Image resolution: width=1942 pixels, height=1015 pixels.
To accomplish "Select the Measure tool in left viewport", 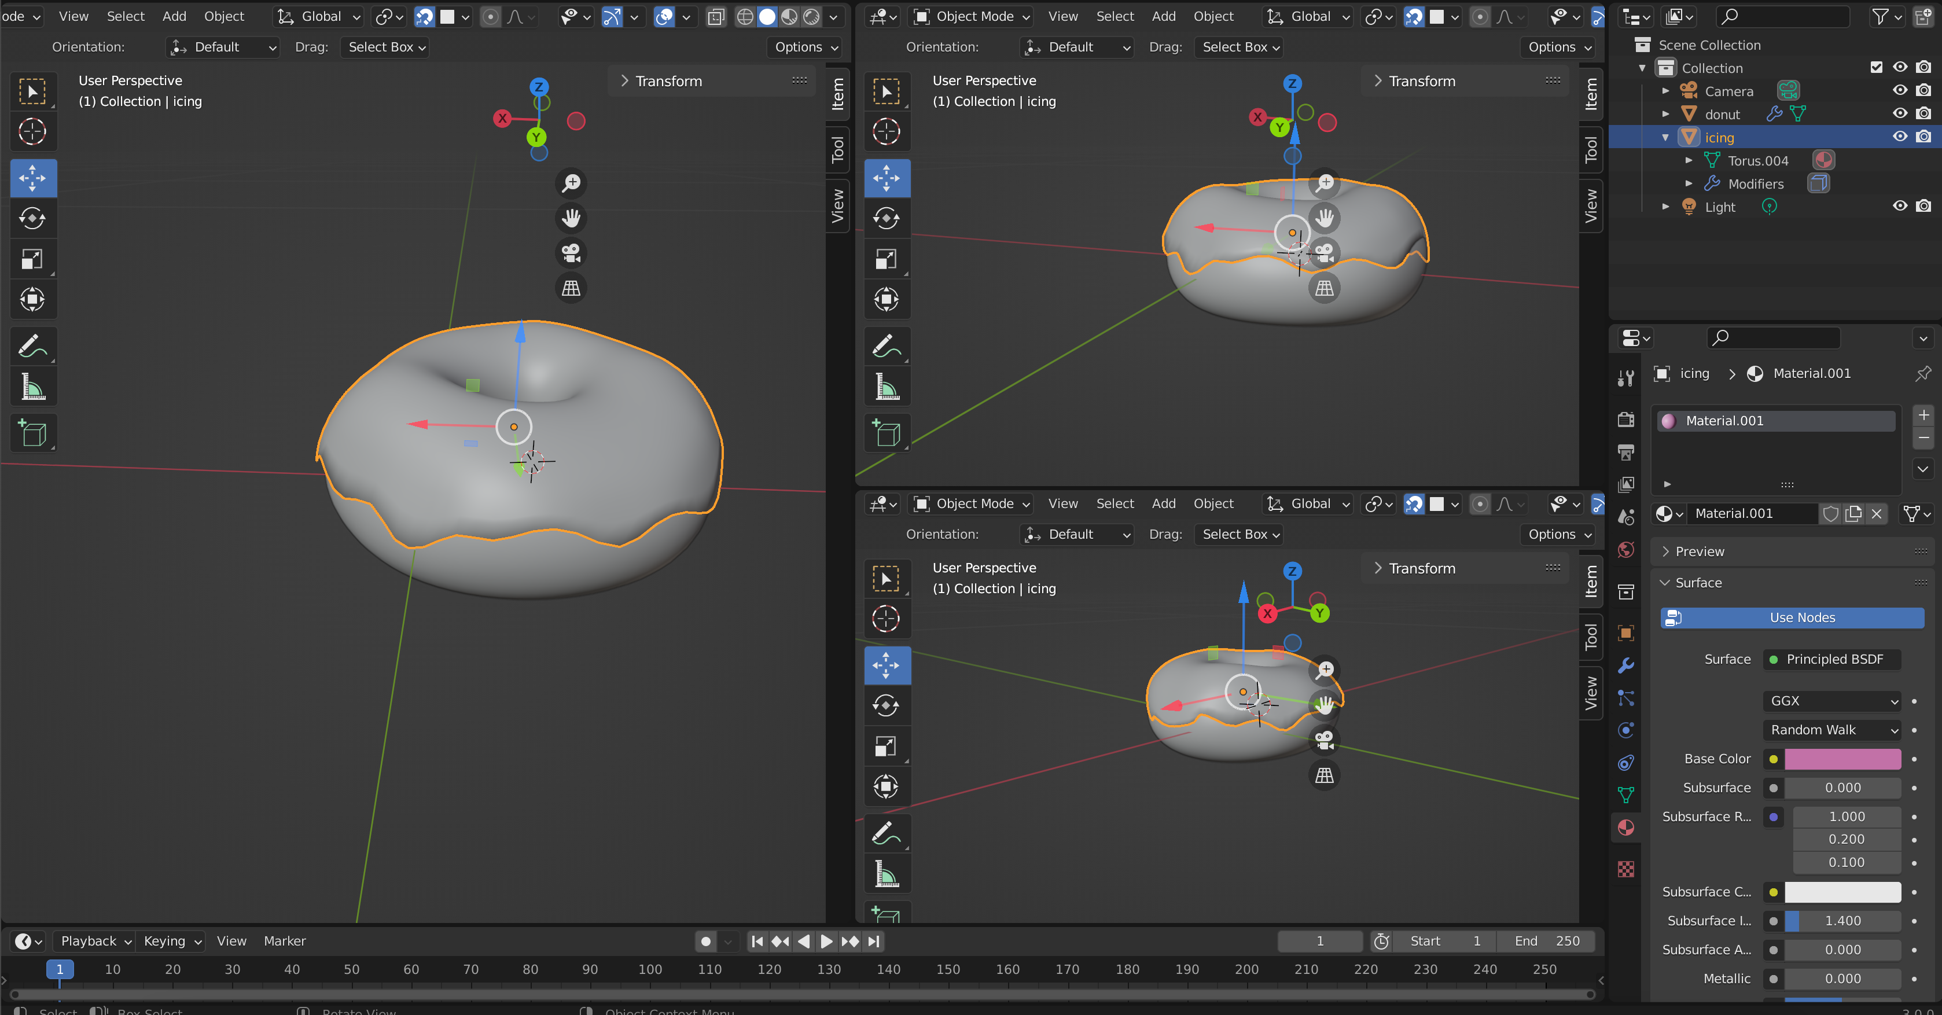I will coord(32,388).
